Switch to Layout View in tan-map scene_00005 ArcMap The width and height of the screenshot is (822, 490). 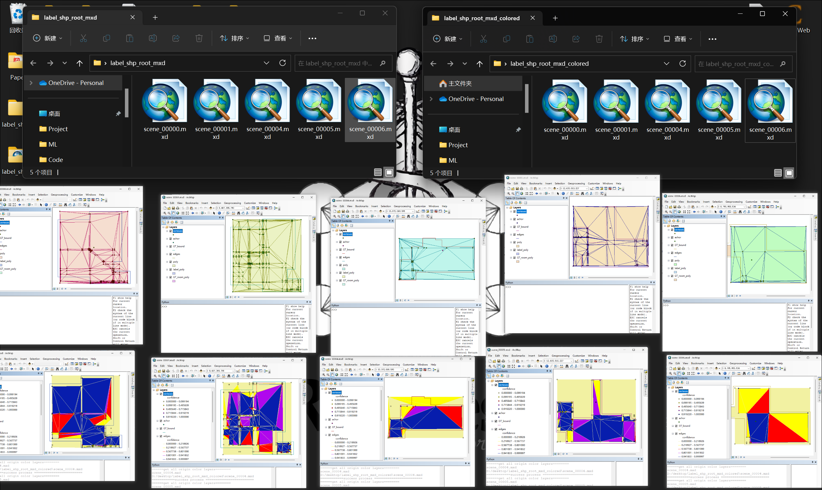(x=574, y=278)
